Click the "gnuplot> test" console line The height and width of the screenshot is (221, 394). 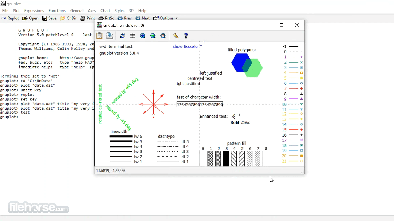tap(15, 112)
